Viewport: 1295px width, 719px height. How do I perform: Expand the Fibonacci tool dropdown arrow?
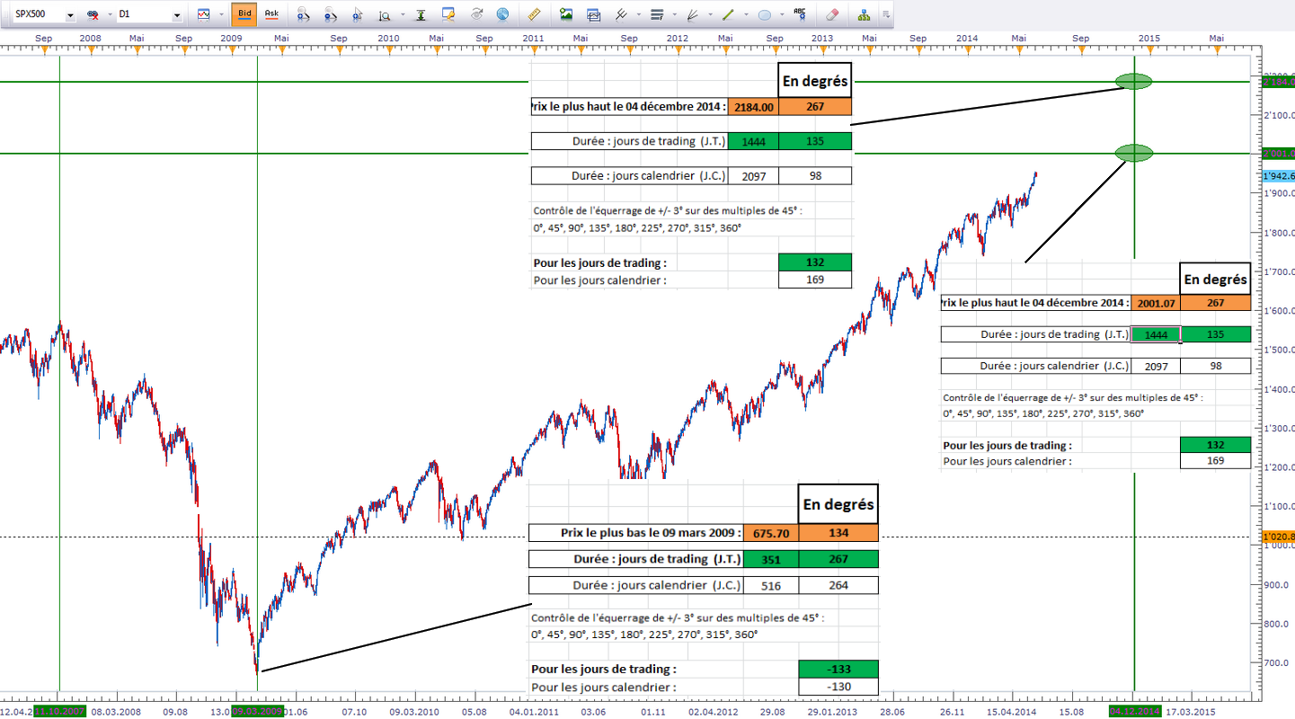point(674,15)
